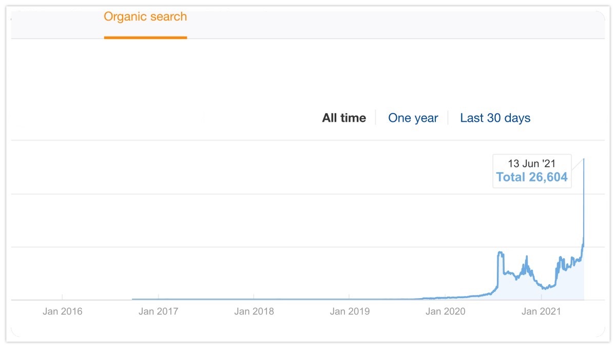
Task: Show the Last 30 days range
Action: click(495, 118)
